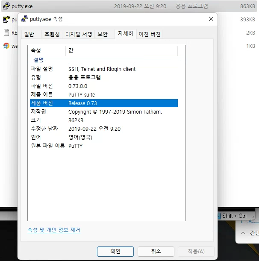Select the 파일 버전 0.73.0.0 row
The image size is (259, 261).
[x=104, y=86]
